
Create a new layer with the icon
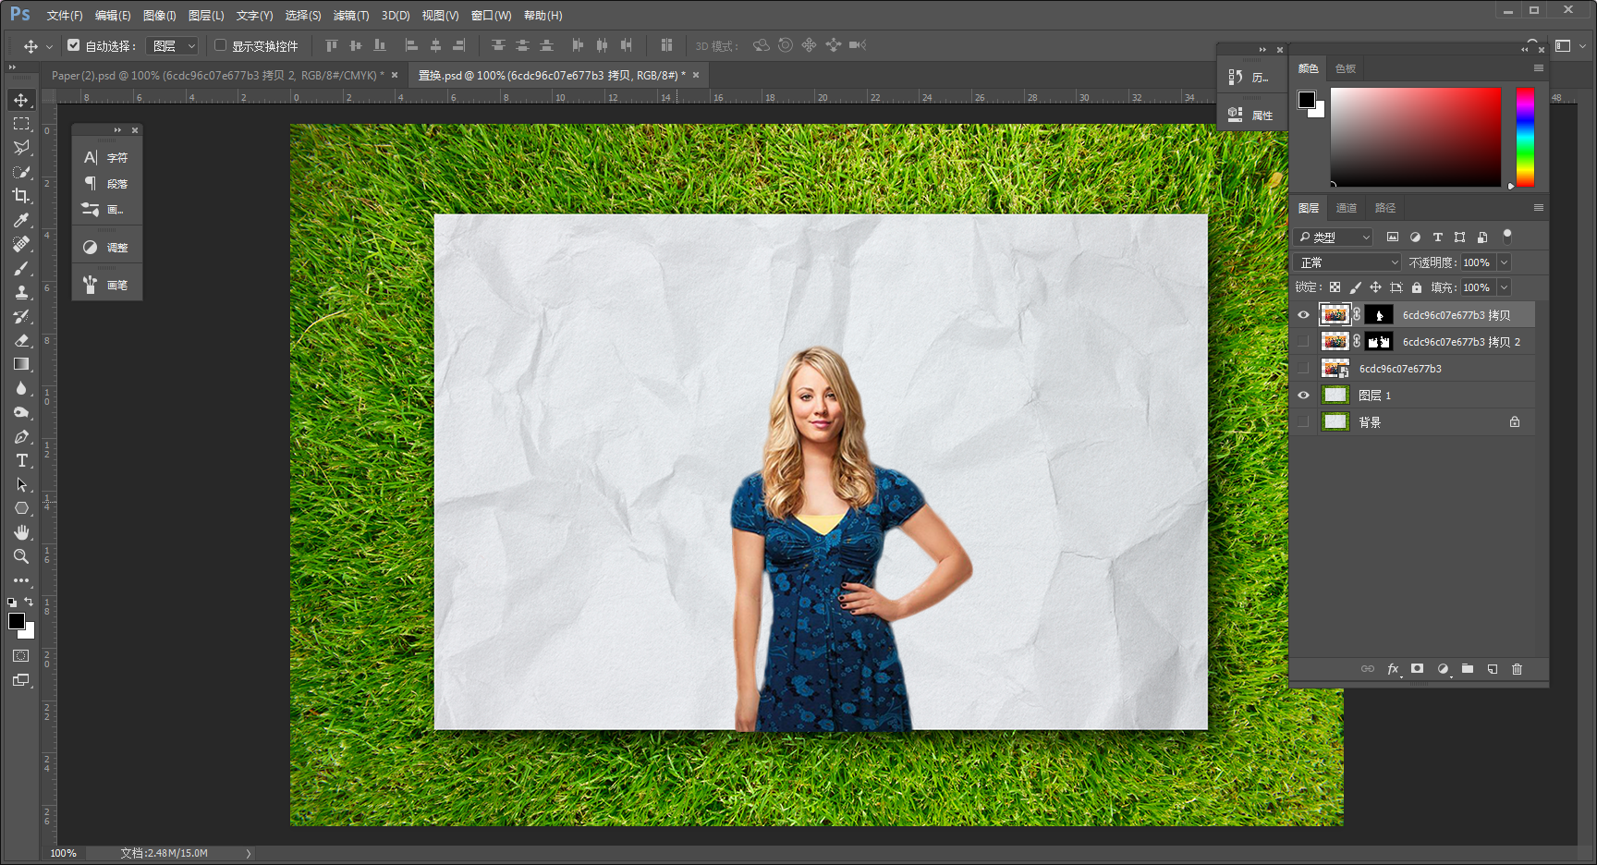[1493, 668]
